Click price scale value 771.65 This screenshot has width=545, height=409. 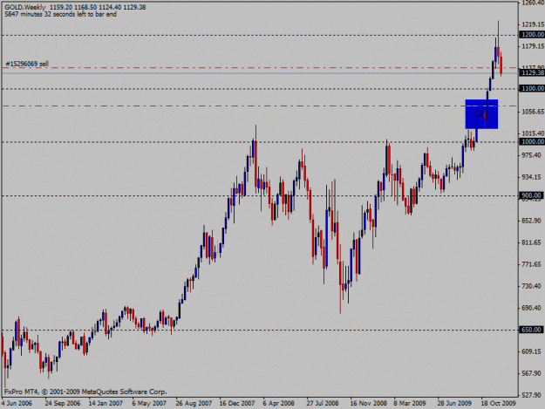click(x=531, y=264)
